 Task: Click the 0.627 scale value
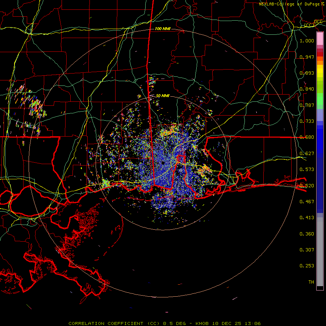307,153
